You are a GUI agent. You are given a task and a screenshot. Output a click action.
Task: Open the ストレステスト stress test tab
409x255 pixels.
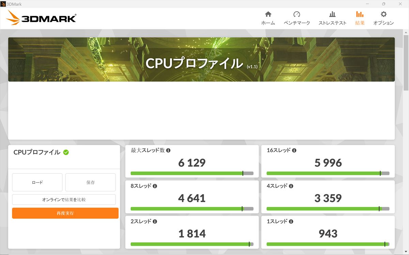click(x=332, y=18)
